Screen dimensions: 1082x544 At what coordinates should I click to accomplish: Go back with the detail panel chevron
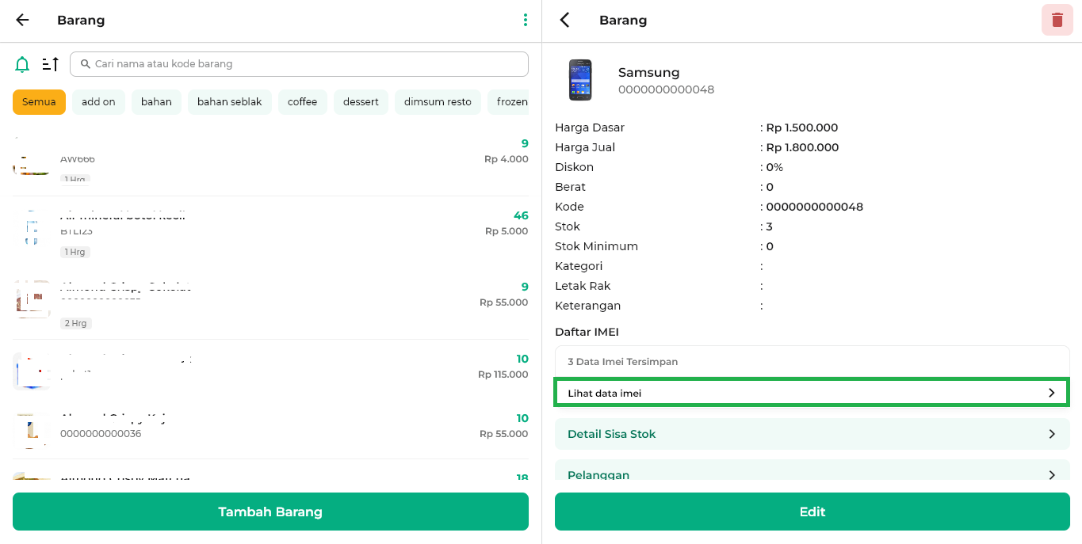pos(564,20)
